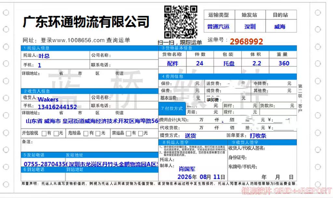Click dispatch phone 0755-2870435
333x198 pixels.
(x=46, y=164)
